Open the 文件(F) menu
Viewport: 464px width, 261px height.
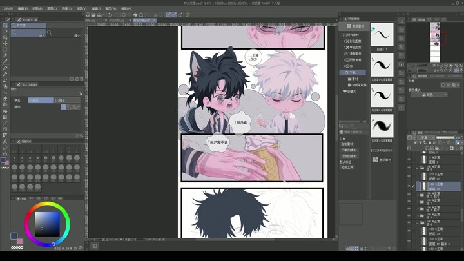pos(8,8)
